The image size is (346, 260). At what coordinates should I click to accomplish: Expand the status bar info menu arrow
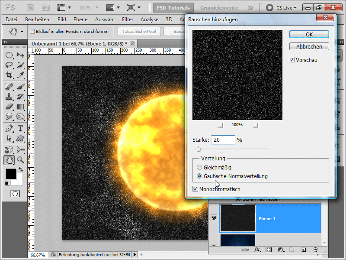(x=135, y=255)
